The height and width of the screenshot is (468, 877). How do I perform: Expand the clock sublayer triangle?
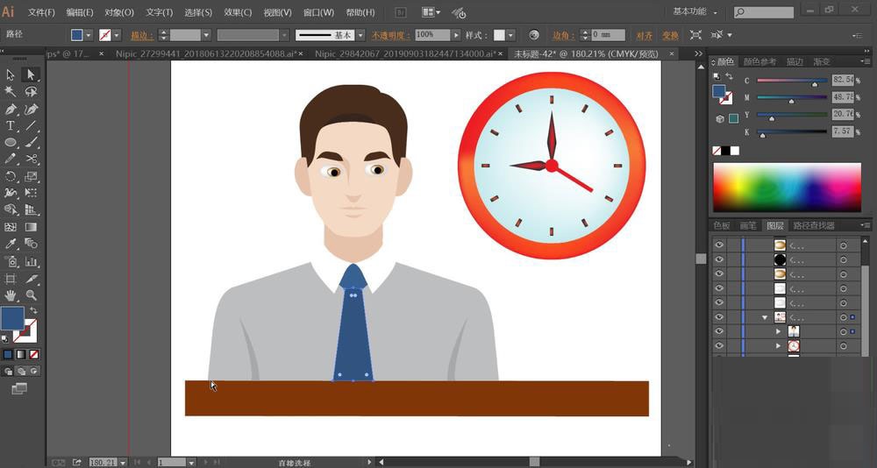(x=778, y=346)
